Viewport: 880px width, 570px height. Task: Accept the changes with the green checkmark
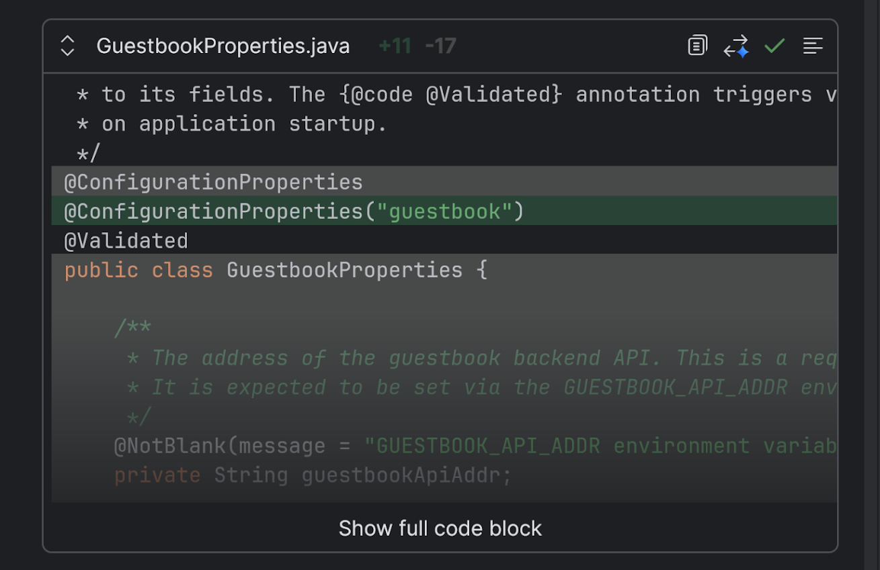click(x=774, y=46)
